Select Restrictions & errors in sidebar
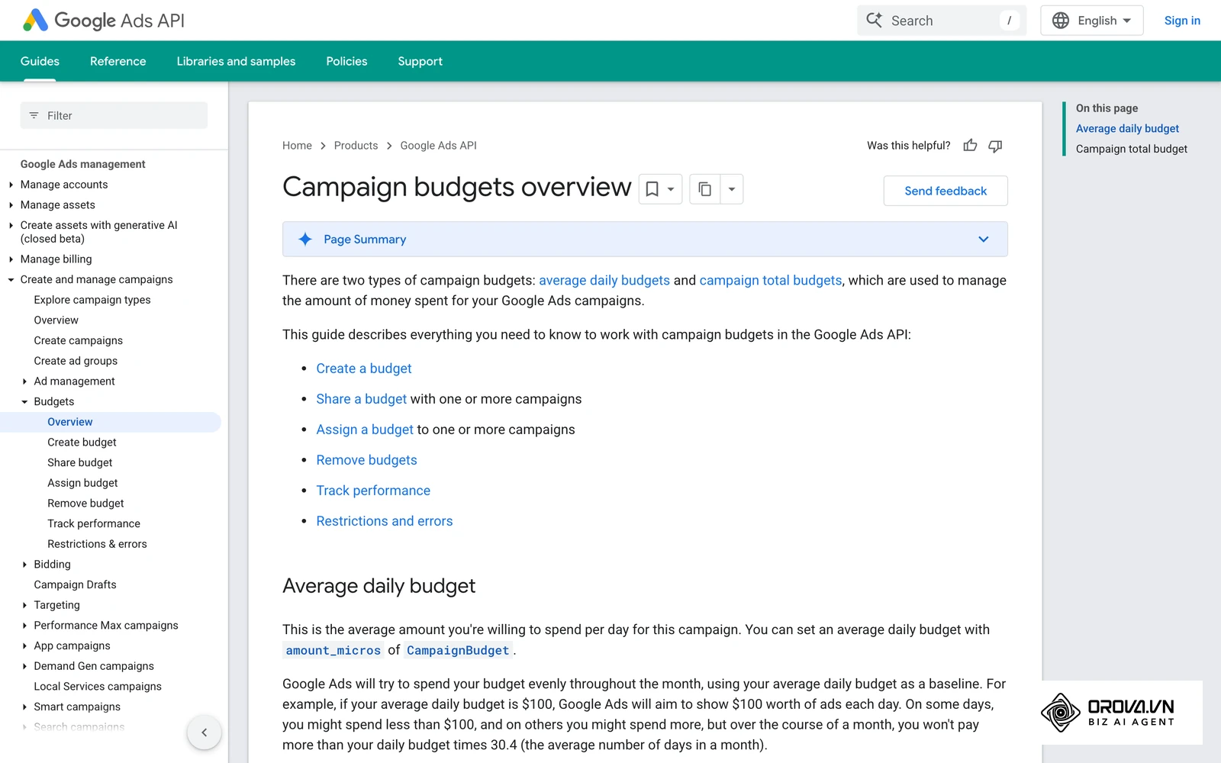1221x763 pixels. click(97, 544)
